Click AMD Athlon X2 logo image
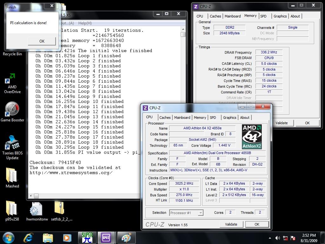The height and width of the screenshot is (244, 325). coord(252,137)
